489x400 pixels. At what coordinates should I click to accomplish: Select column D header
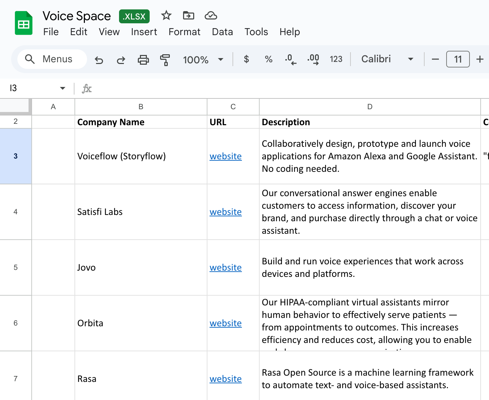tap(370, 107)
